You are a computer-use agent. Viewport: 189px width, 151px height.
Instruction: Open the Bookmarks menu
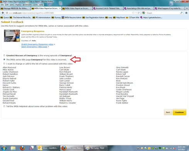[27, 5]
